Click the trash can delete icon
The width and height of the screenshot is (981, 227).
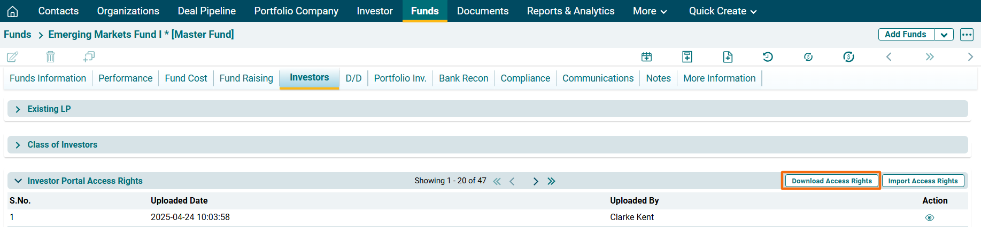(50, 56)
